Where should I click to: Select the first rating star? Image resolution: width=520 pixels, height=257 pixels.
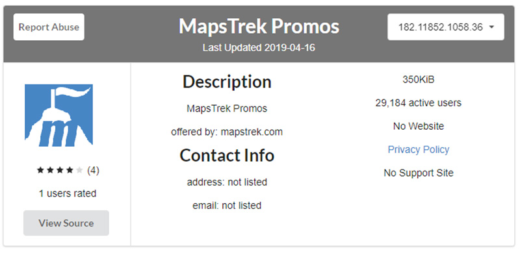(40, 170)
